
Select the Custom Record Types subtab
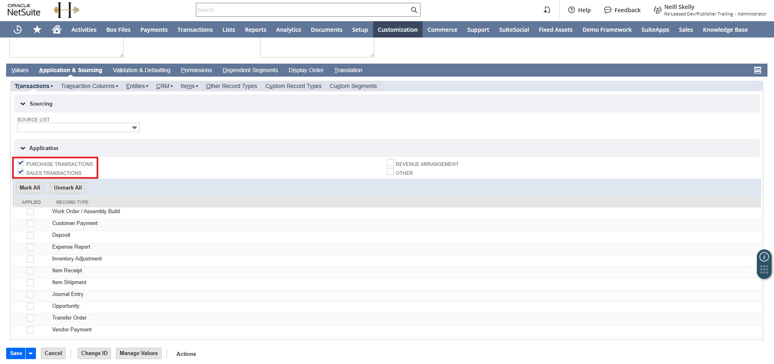click(293, 86)
